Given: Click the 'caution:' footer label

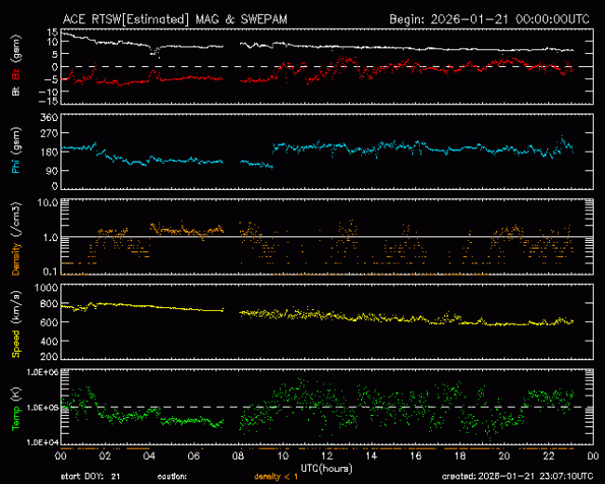Looking at the screenshot, I should point(172,477).
